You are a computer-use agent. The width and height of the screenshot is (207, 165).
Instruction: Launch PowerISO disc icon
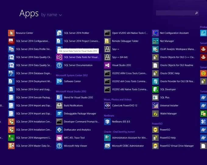(x=155, y=130)
